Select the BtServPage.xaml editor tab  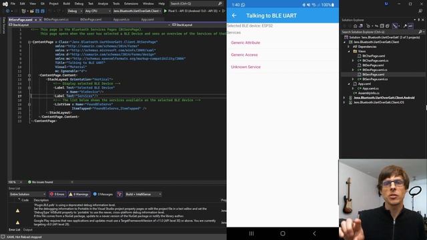coord(21,19)
